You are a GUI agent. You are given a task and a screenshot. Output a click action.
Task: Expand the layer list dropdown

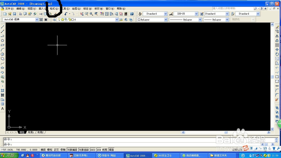pyautogui.click(x=117, y=20)
